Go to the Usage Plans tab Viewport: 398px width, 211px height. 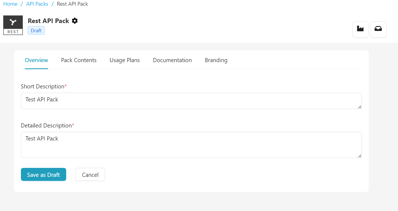[x=125, y=60]
